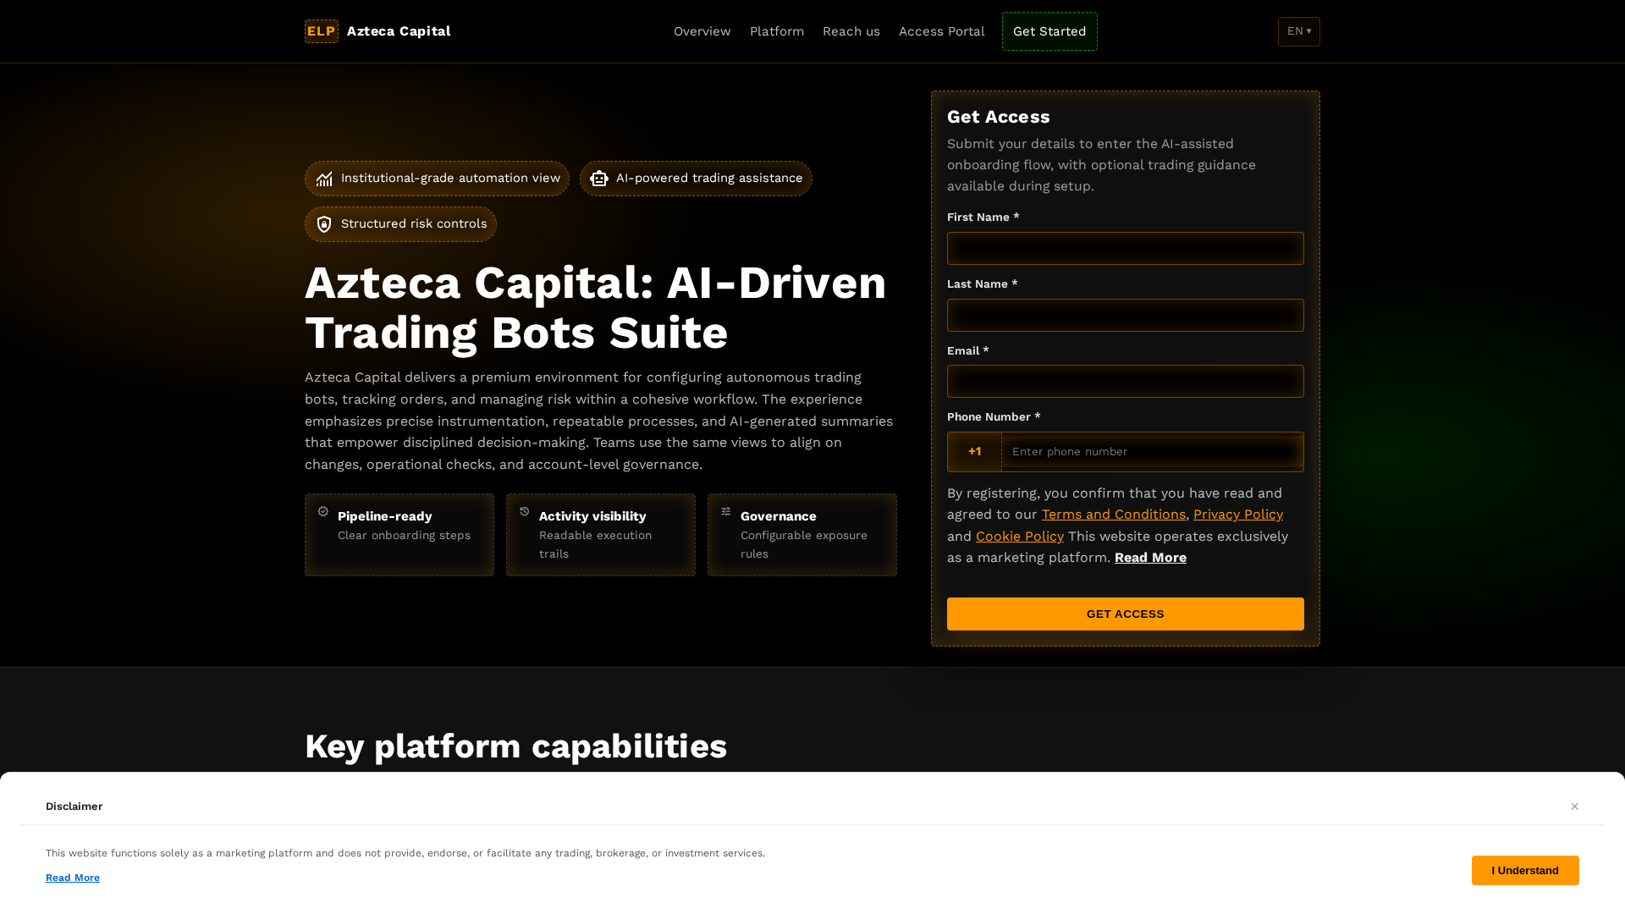
Task: Open the EN language dropdown
Action: tap(1299, 31)
